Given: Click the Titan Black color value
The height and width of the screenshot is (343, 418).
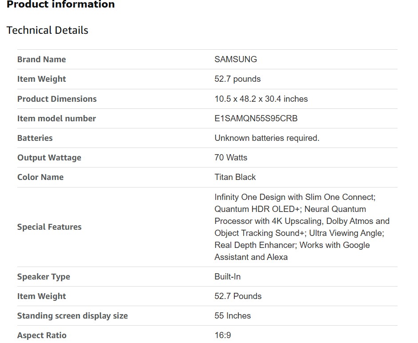Looking at the screenshot, I should point(235,177).
